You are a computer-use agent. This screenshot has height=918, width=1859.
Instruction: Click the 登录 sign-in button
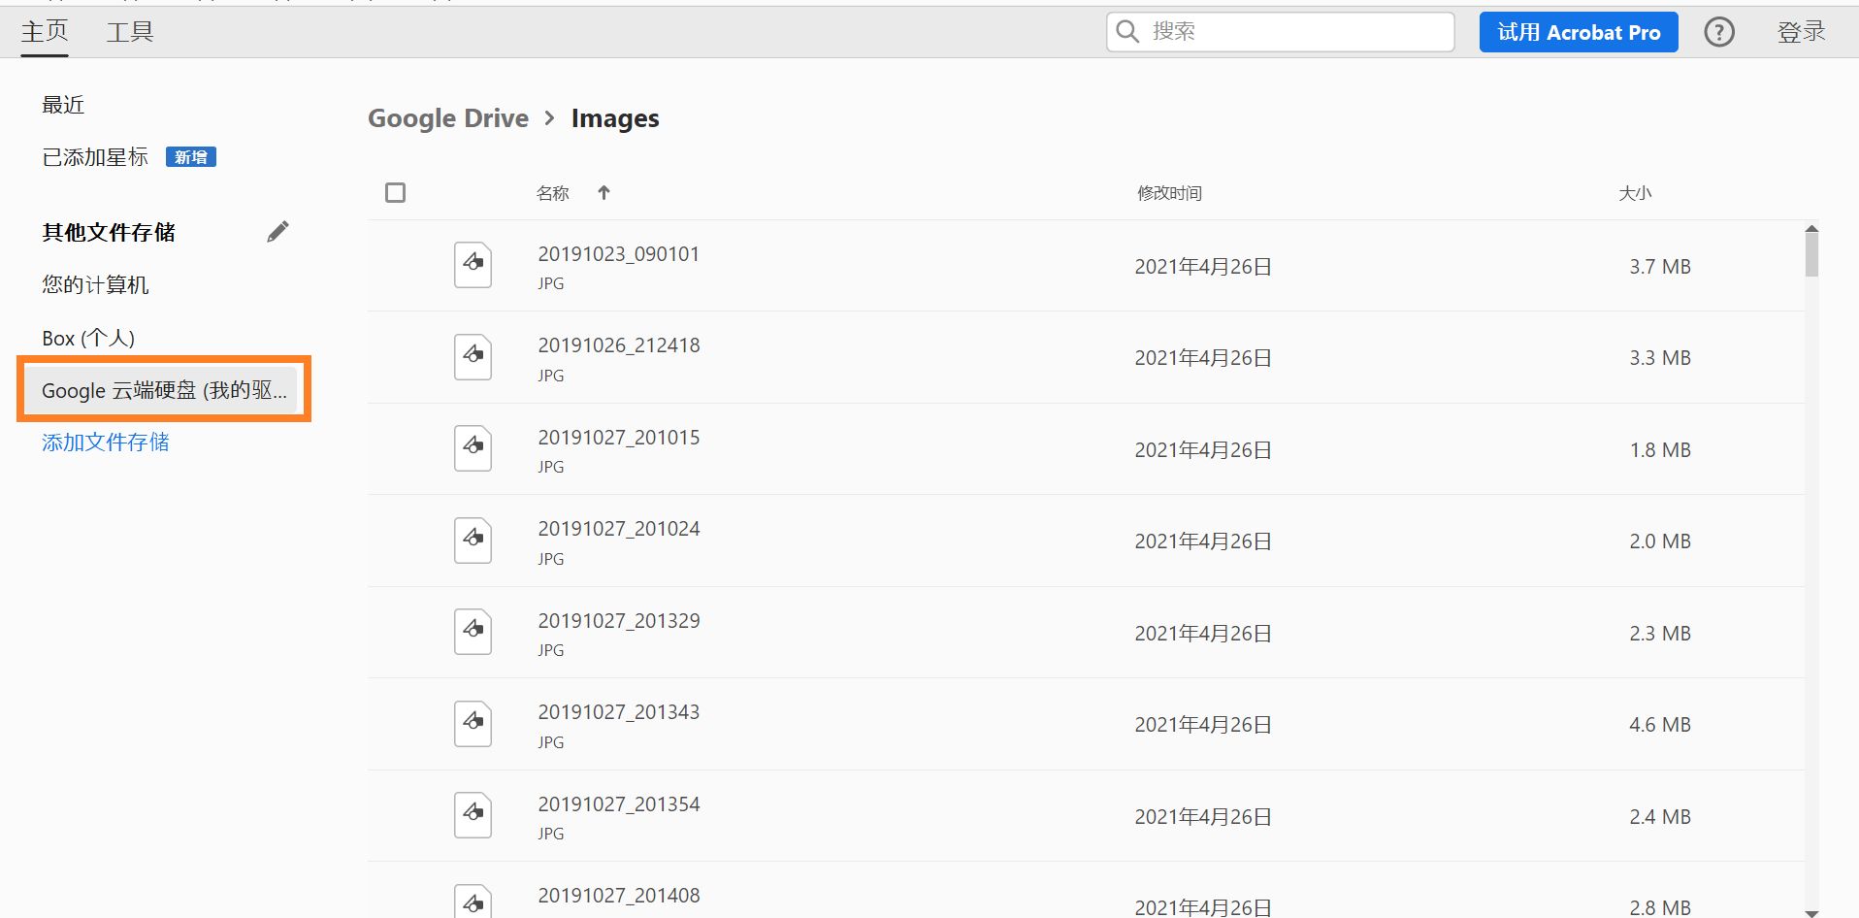tap(1801, 32)
